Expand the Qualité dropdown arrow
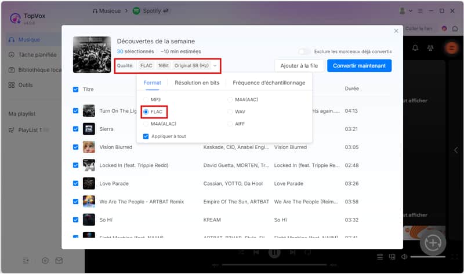464x274 pixels. tap(215, 66)
